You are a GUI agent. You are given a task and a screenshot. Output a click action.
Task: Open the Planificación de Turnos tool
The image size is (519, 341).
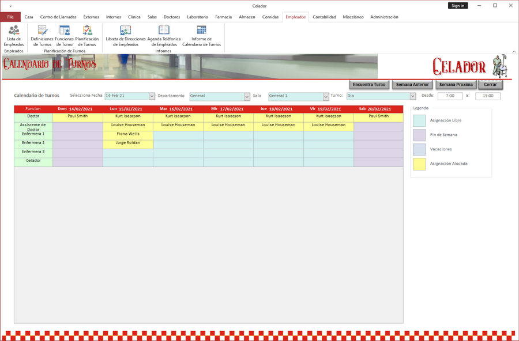[86, 37]
